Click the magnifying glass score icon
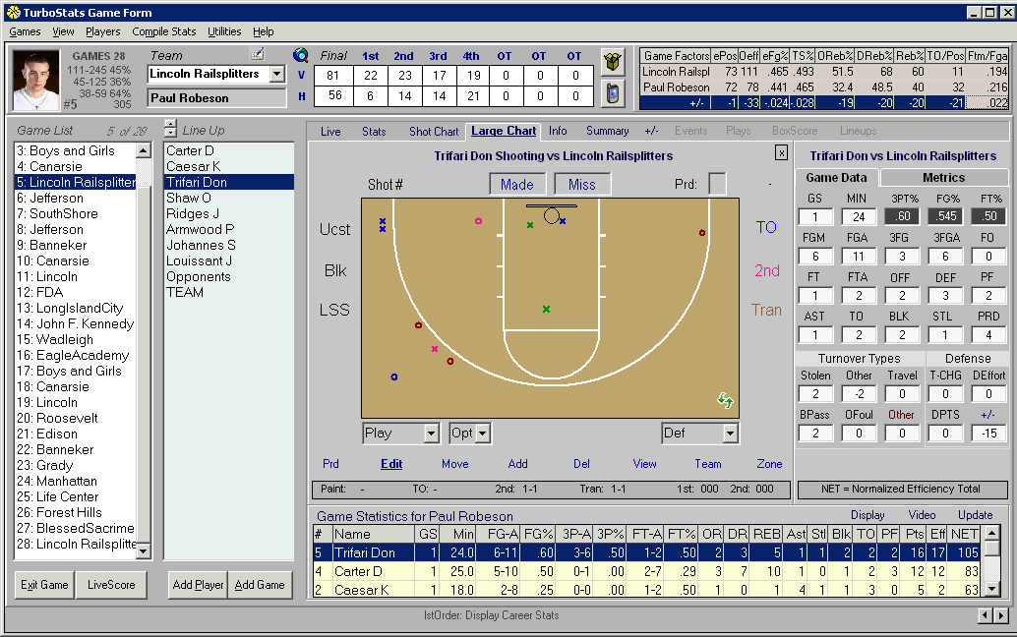Viewport: 1017px width, 637px height. 301,56
